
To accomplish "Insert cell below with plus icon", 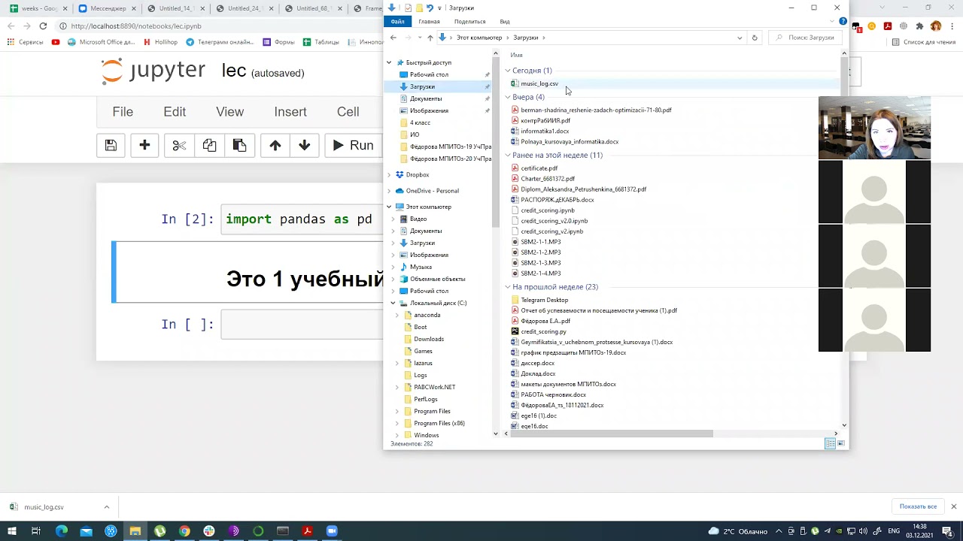I will (144, 145).
